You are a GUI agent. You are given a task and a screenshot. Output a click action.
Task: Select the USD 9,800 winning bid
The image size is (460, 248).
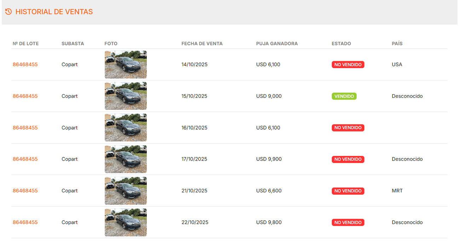[269, 222]
